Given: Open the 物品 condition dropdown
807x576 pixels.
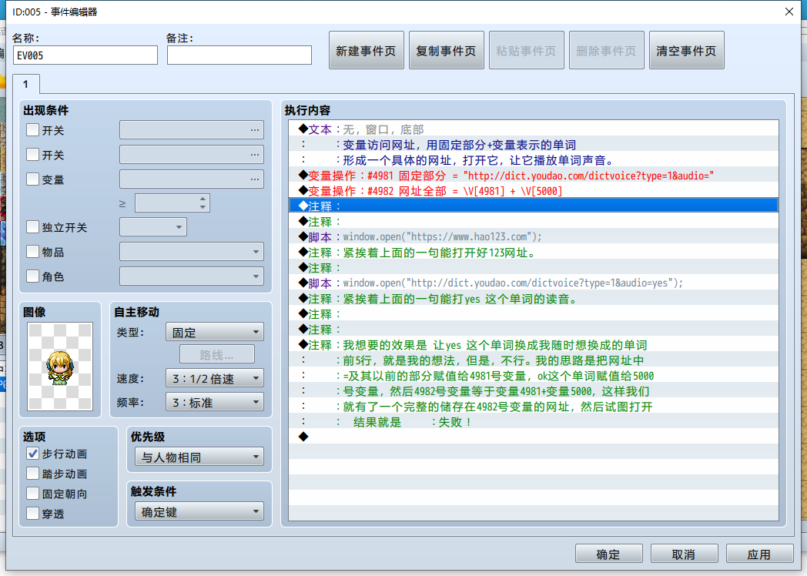Looking at the screenshot, I should click(x=192, y=252).
